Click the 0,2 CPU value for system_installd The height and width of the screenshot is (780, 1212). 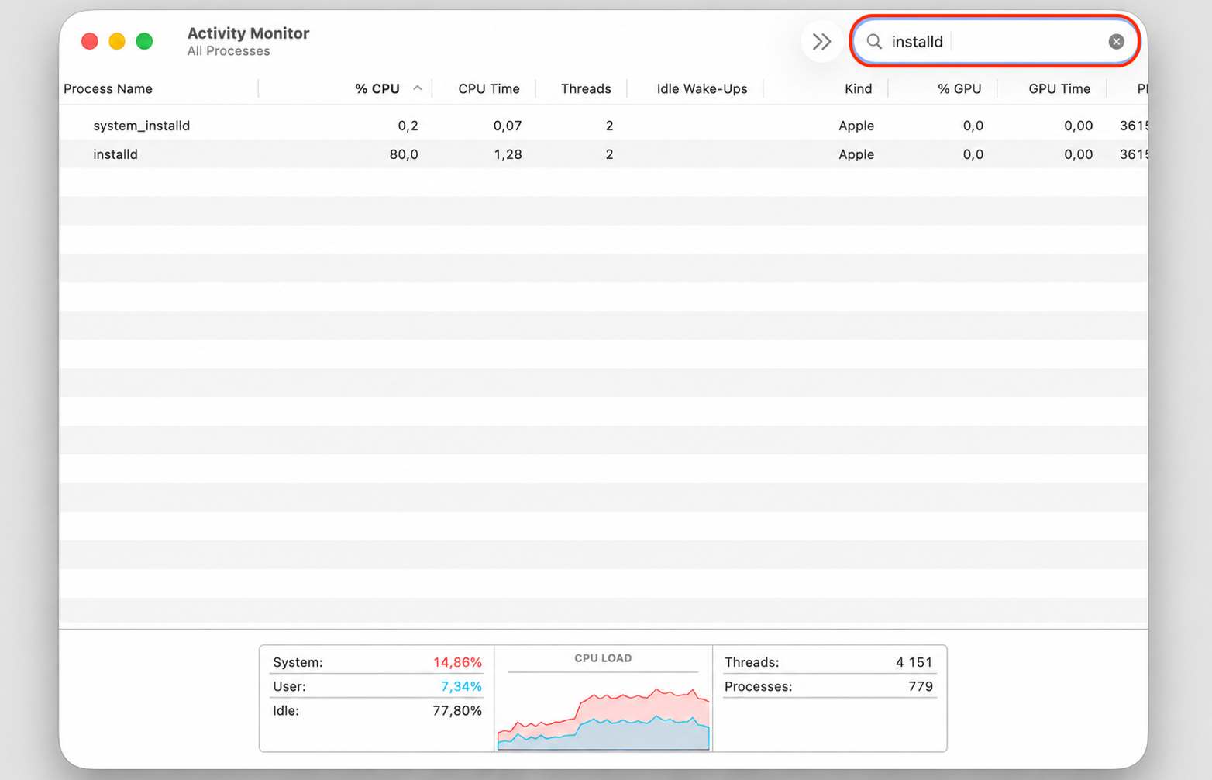click(x=408, y=126)
